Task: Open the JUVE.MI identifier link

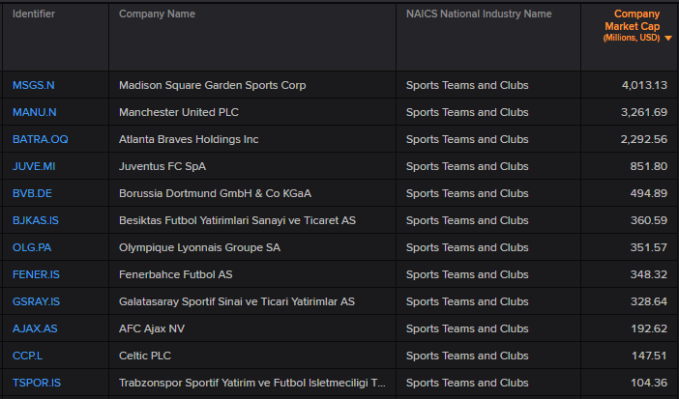Action: tap(34, 166)
